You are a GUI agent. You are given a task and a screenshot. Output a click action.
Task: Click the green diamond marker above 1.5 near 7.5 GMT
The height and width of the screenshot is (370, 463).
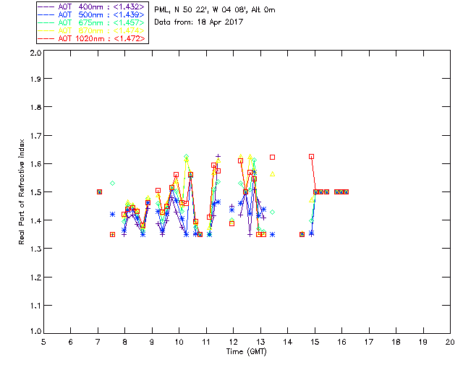113,184
